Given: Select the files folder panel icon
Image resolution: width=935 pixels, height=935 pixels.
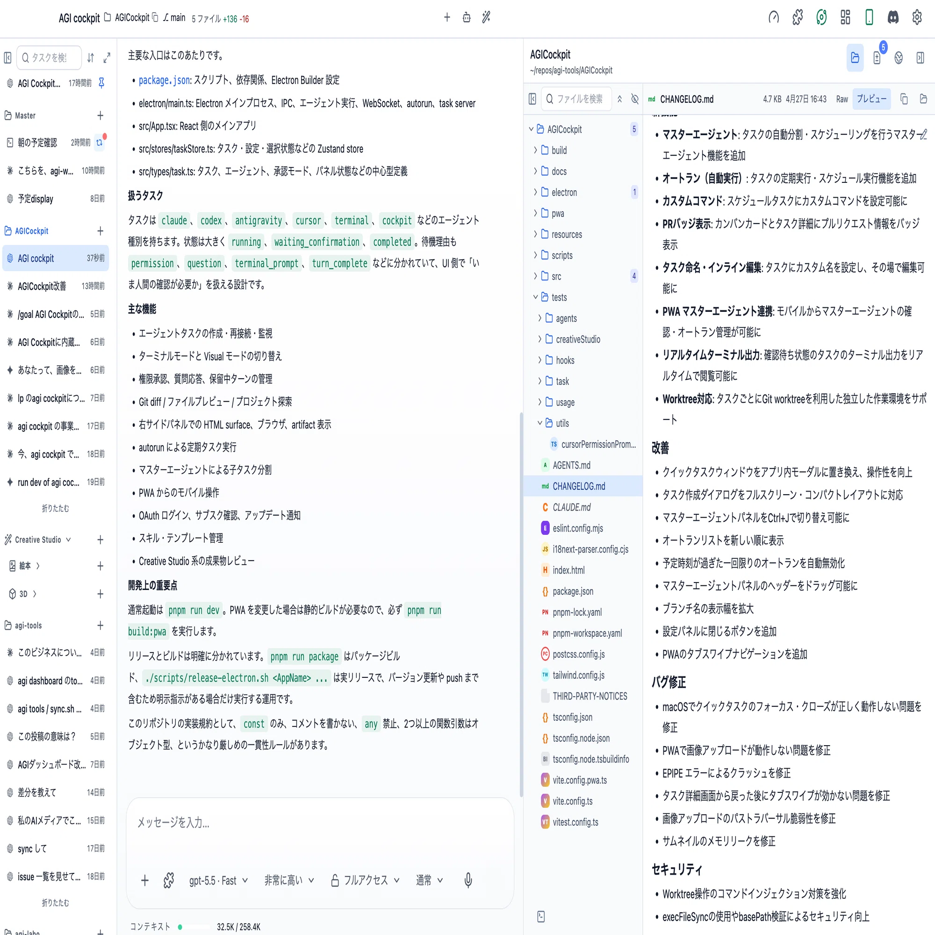Looking at the screenshot, I should coord(855,58).
